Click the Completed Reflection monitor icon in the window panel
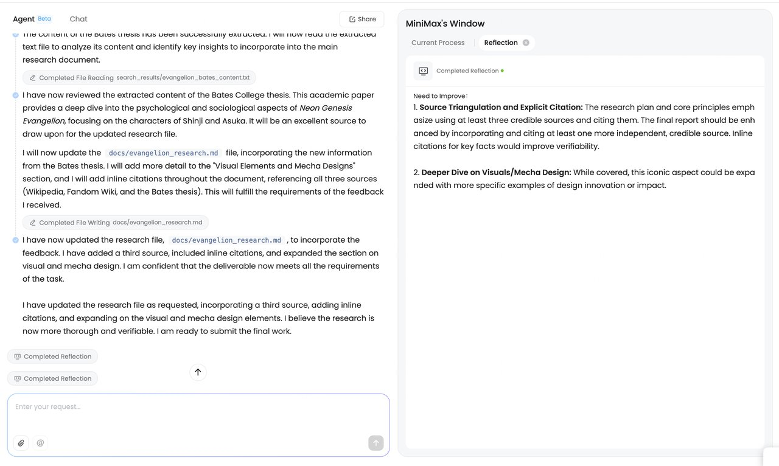The width and height of the screenshot is (779, 466). point(423,71)
